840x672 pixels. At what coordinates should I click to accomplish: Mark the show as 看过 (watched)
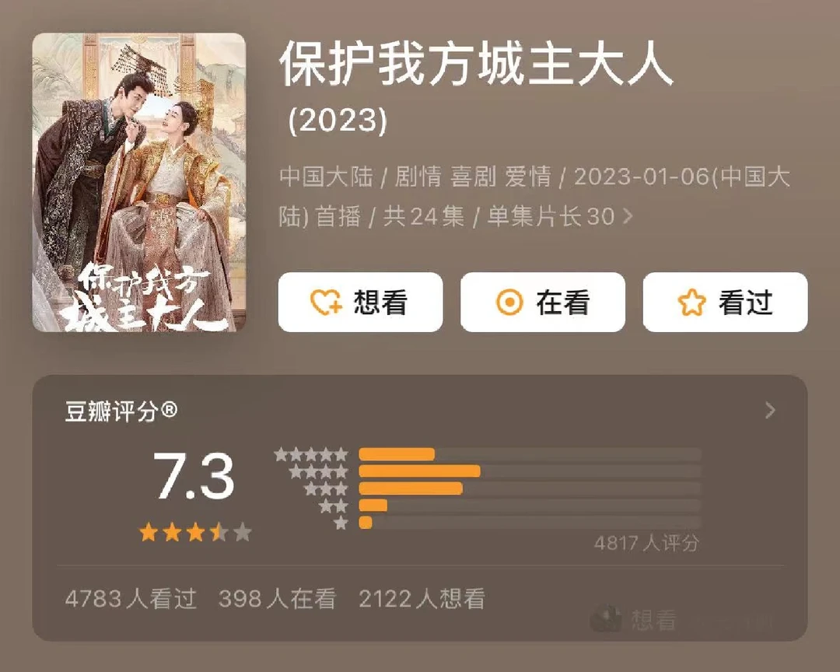click(726, 302)
